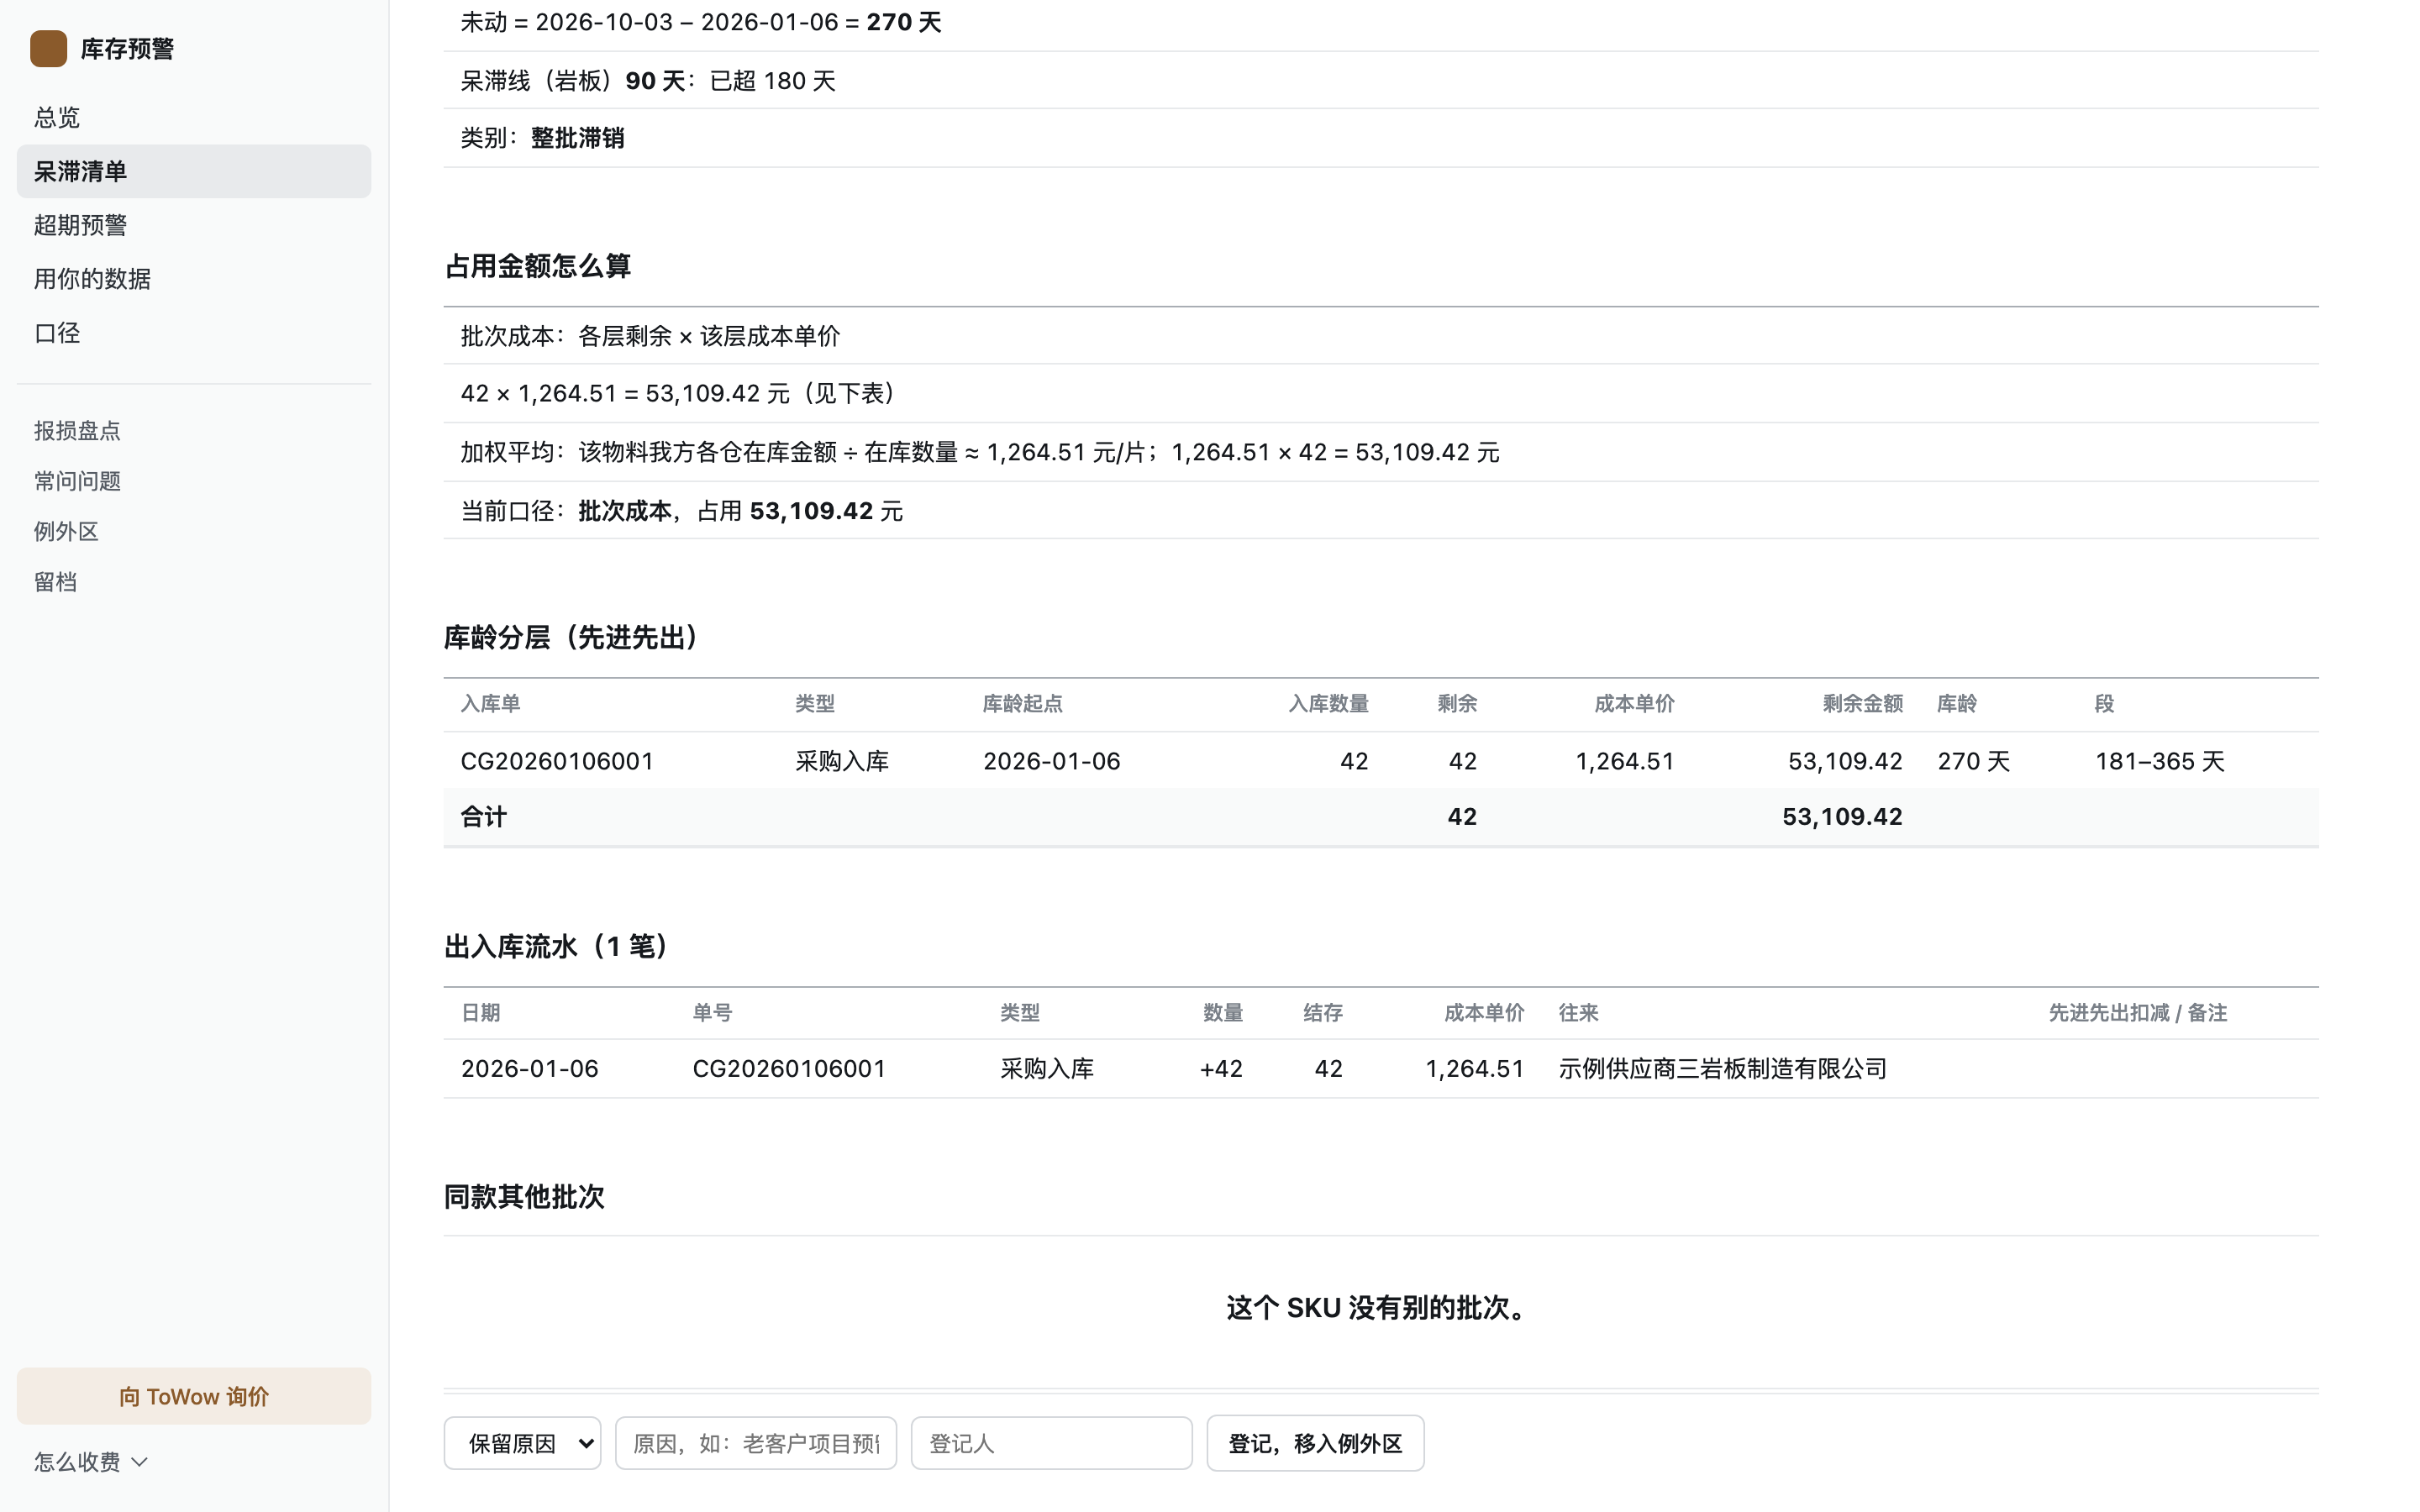Click the 占用金额怎么算 heading
2420x1512 pixels.
538,266
